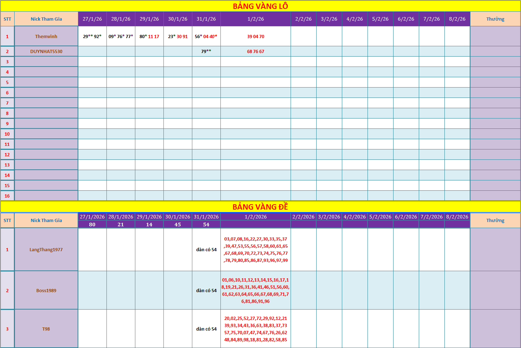Select the 29** 92* cell under 27/1/26
This screenshot has height=348, width=521.
(x=92, y=36)
